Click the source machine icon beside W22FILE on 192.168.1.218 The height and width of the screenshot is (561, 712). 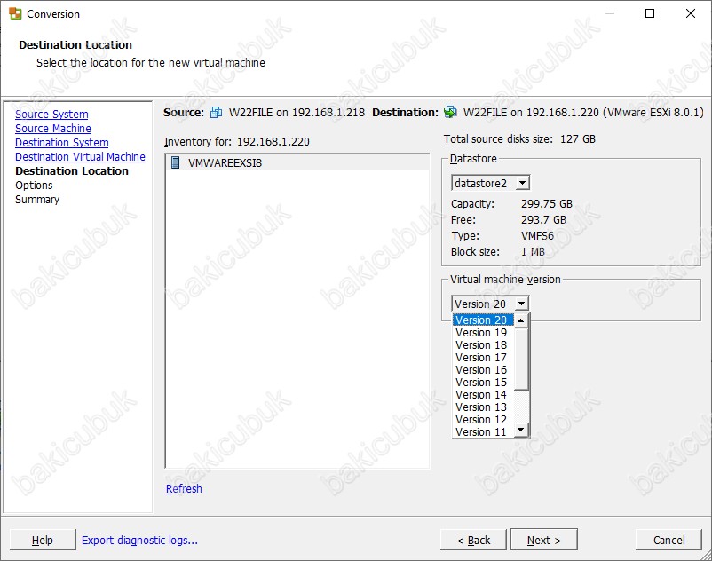pos(216,112)
